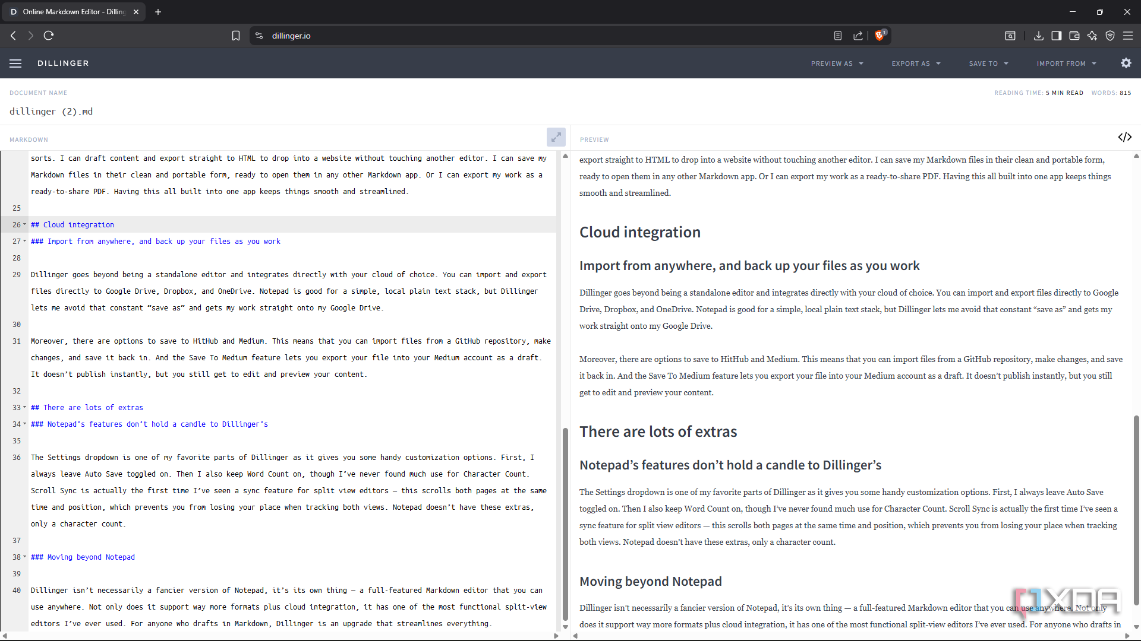This screenshot has height=641, width=1141.
Task: Go forward to the next page
Action: [31, 36]
